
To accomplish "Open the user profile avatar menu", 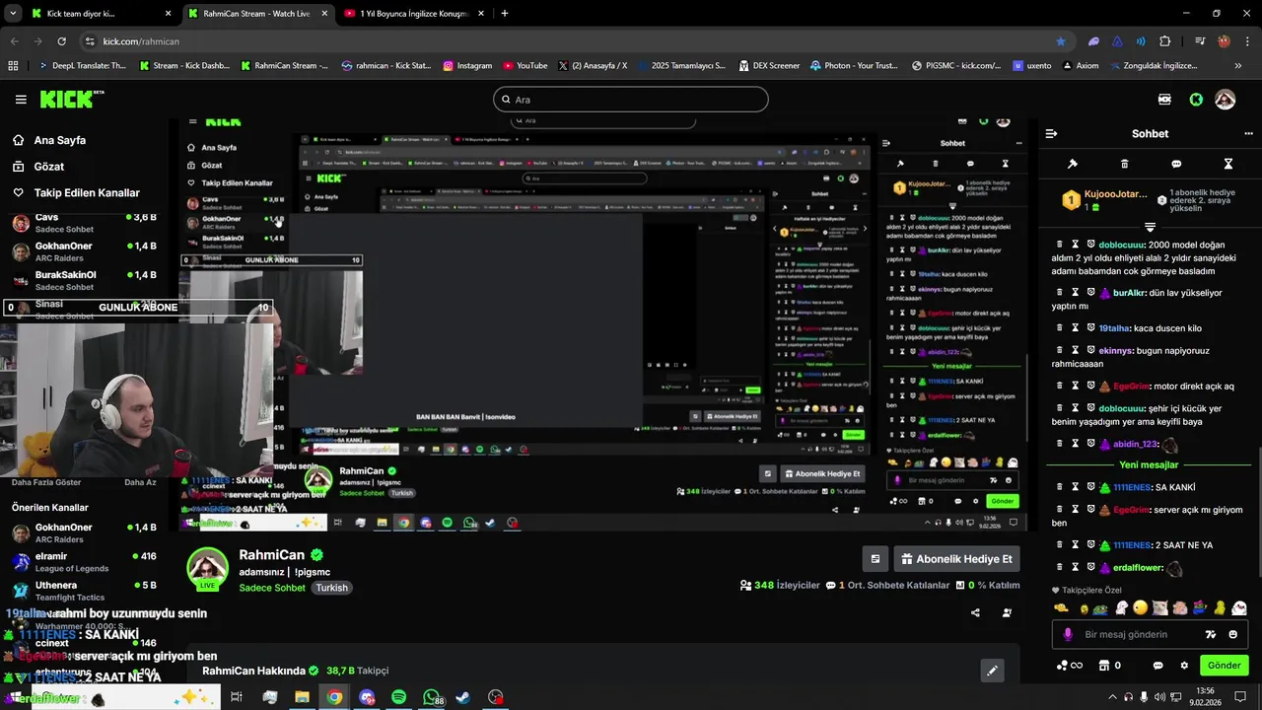I will click(1226, 100).
